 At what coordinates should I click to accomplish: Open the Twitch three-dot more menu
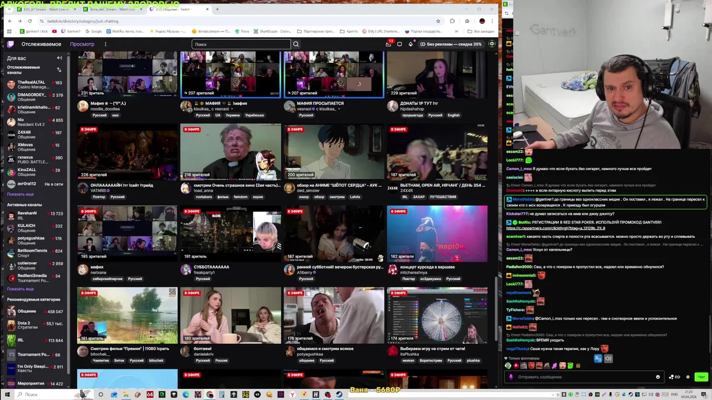(x=106, y=44)
